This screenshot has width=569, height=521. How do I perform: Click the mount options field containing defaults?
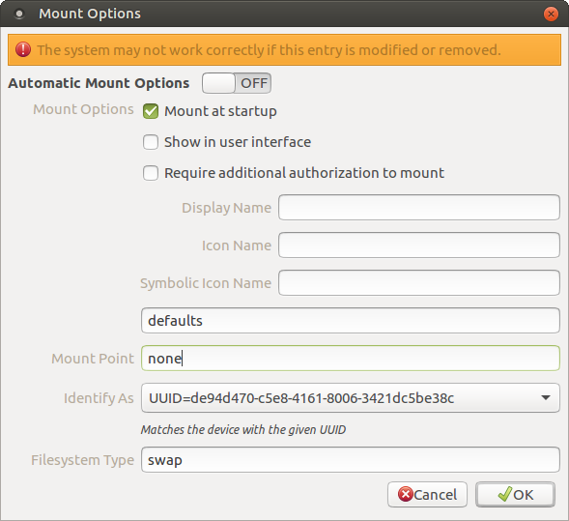(x=350, y=321)
